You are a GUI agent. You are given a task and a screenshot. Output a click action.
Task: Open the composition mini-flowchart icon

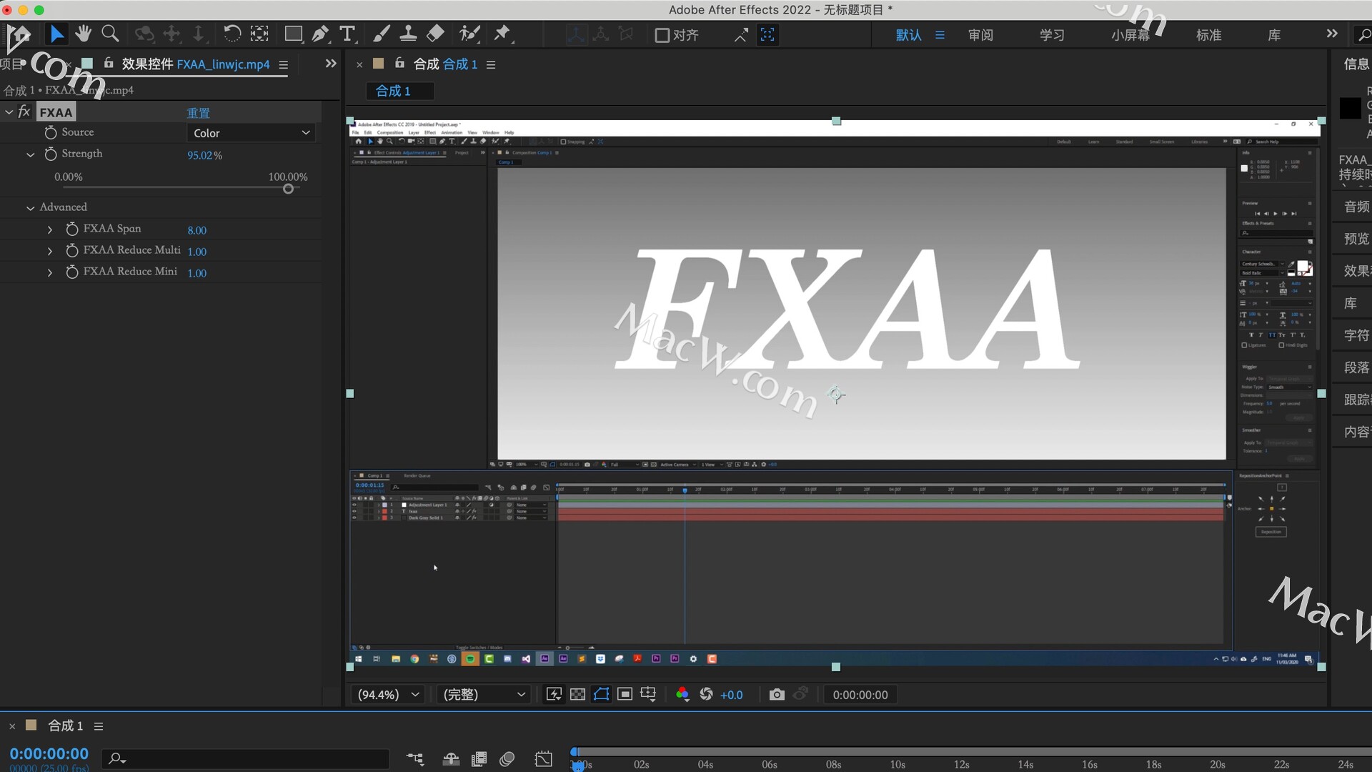(x=414, y=759)
